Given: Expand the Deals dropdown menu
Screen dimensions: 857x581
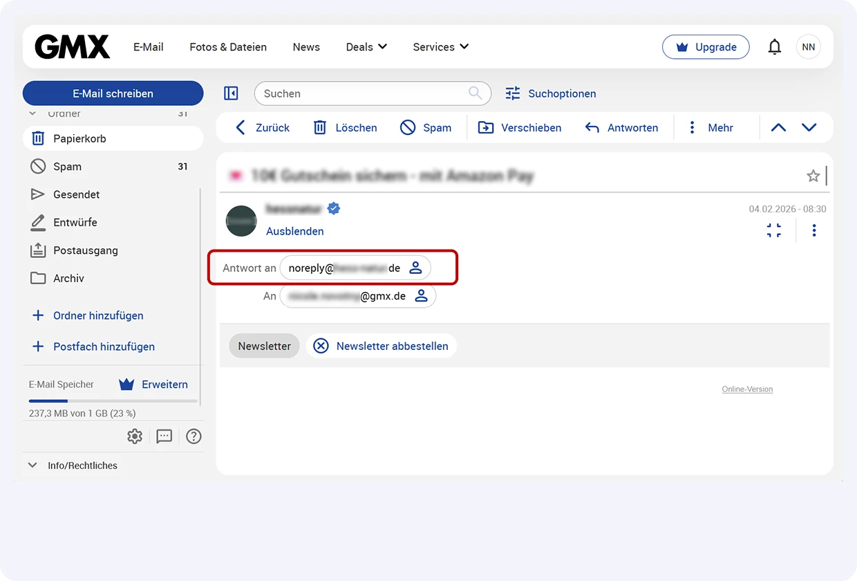Looking at the screenshot, I should pos(366,47).
